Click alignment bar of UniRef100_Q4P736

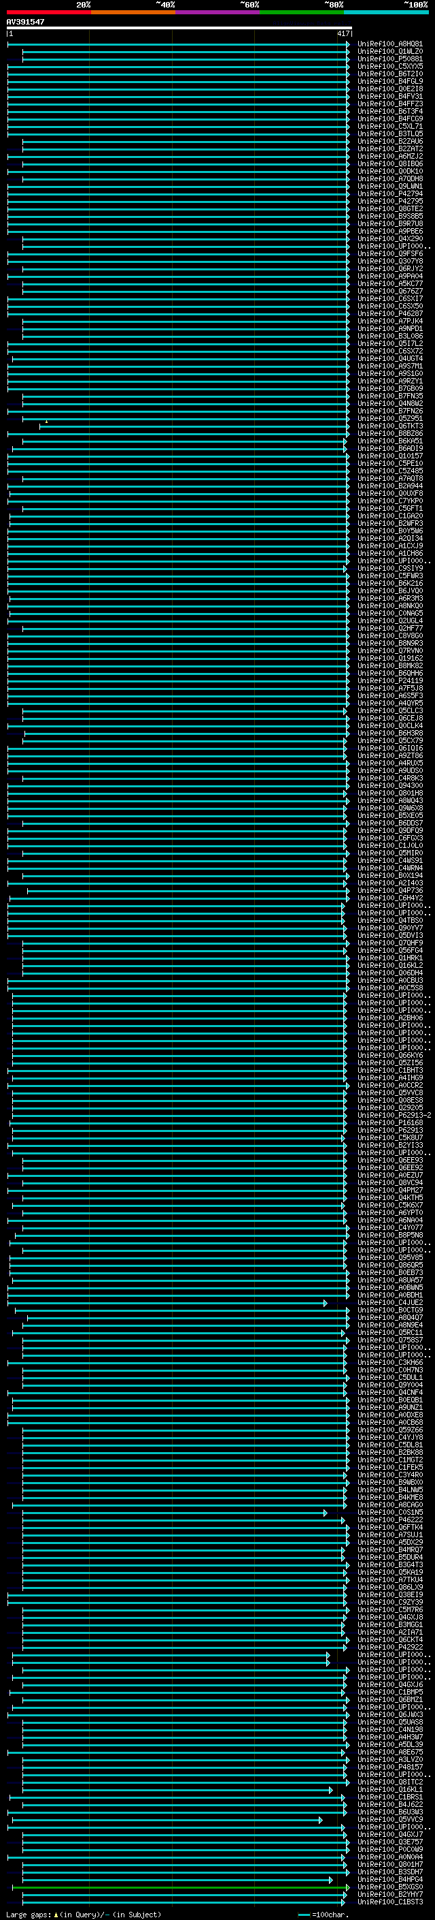[188, 891]
